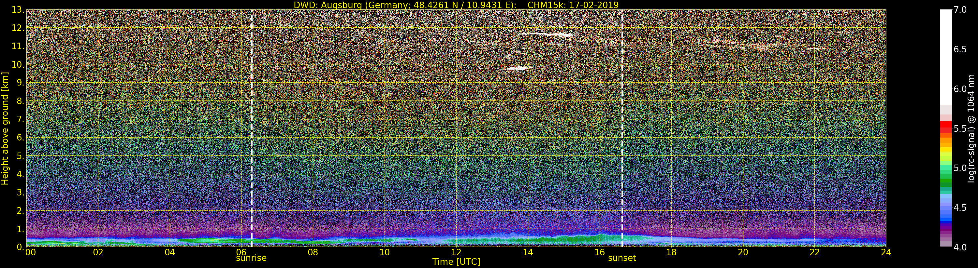Click the long white cloud streak near 11.7 km
This screenshot has width=978, height=268.
click(x=547, y=34)
